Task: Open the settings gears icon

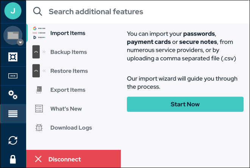Action: point(13,95)
